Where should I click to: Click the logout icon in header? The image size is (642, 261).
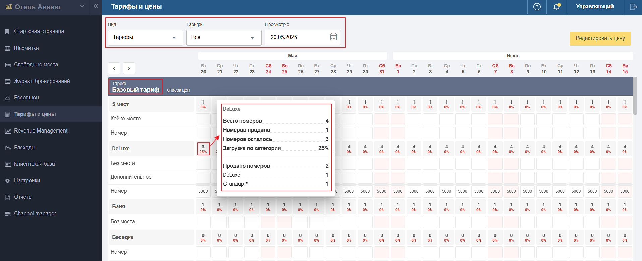tap(633, 7)
